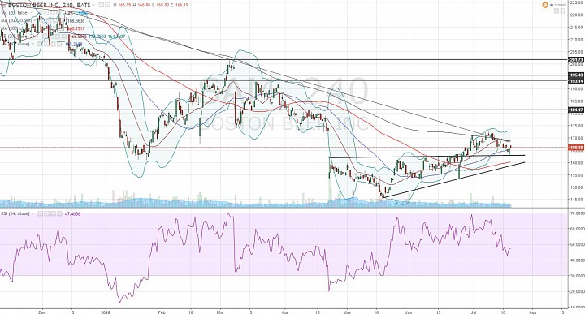Screen dimensions: 585x314
Task: Click the 220.00 tick on price axis
Action: (x=577, y=15)
